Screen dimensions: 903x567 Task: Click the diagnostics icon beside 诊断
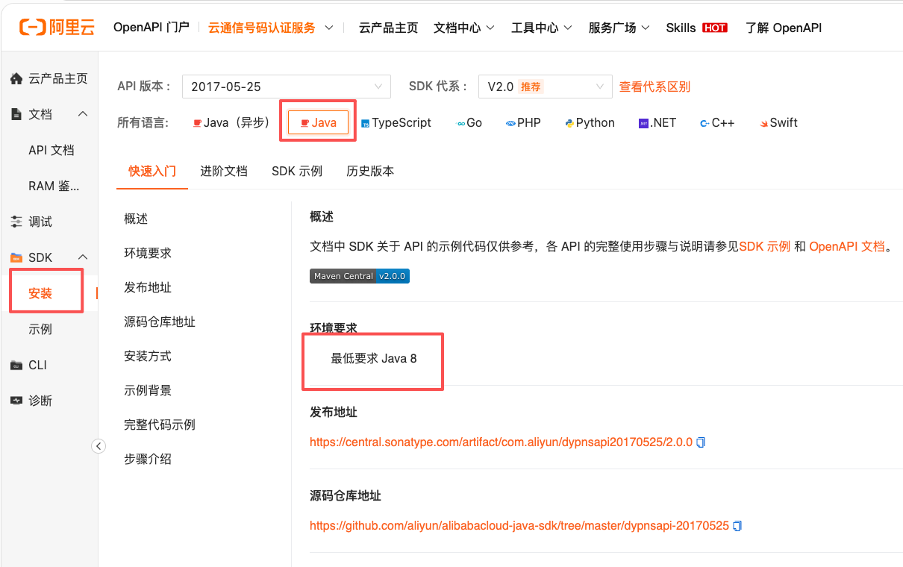[x=16, y=401]
